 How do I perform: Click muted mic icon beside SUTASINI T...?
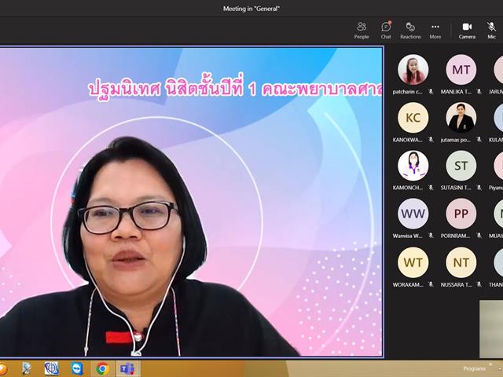(479, 188)
